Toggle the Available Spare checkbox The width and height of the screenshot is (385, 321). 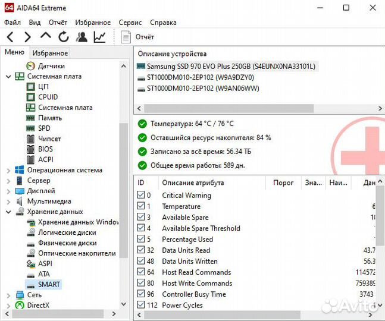(140, 216)
